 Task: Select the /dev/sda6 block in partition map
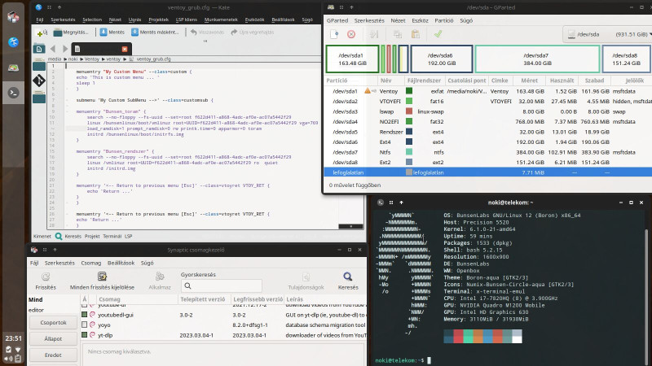(x=442, y=59)
